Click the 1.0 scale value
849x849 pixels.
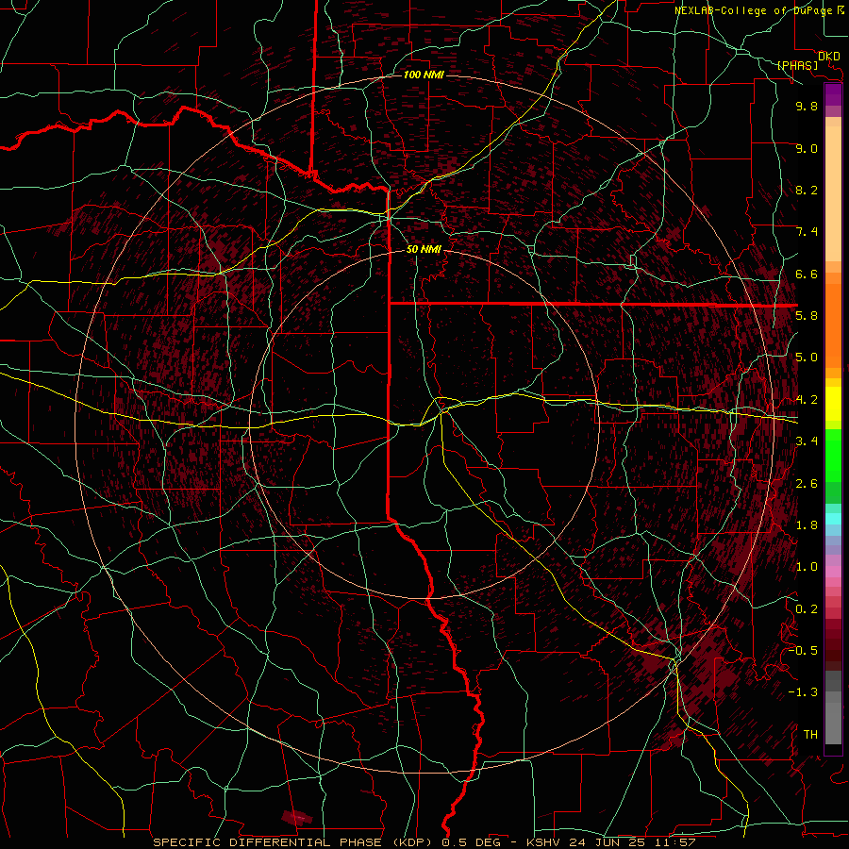pos(807,567)
